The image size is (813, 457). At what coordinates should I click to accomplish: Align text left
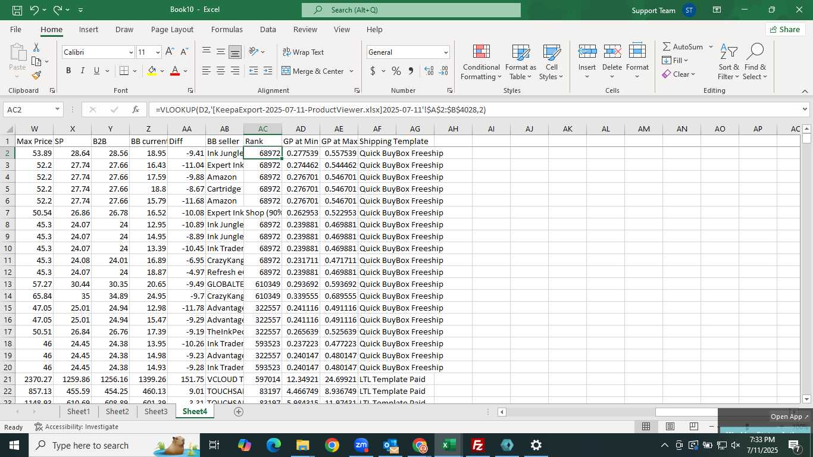(207, 71)
